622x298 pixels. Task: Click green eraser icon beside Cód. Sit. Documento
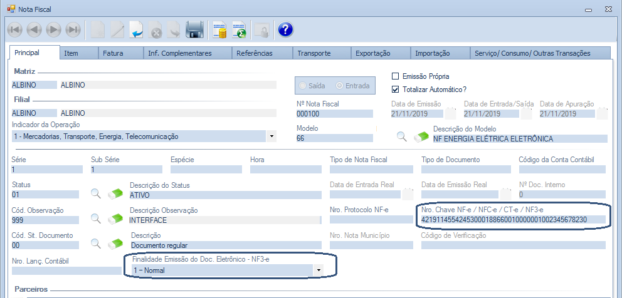coord(115,244)
